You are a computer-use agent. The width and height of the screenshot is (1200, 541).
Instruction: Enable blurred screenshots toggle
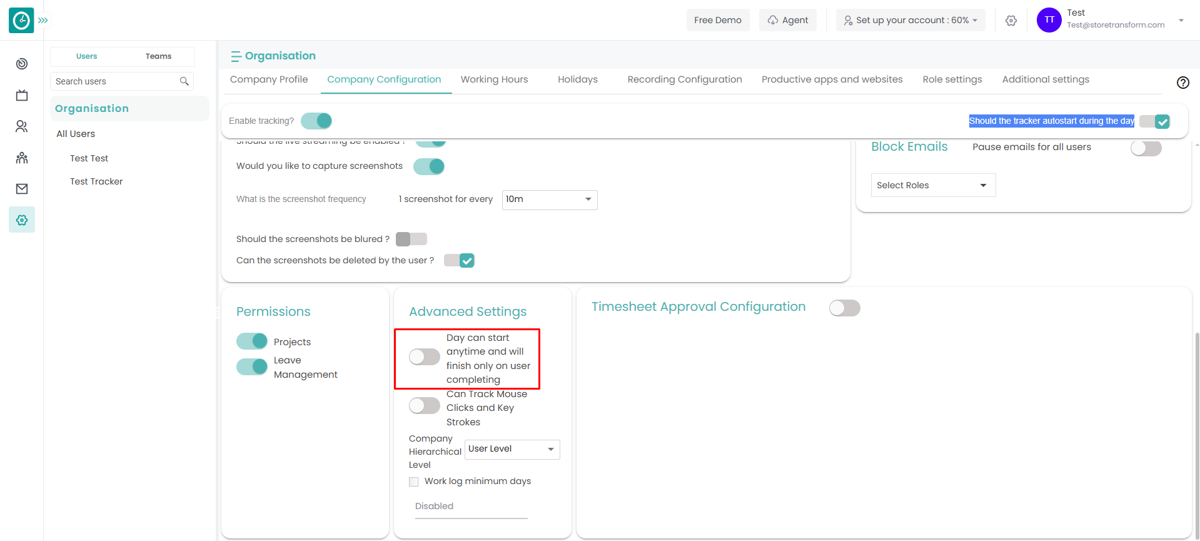tap(411, 239)
